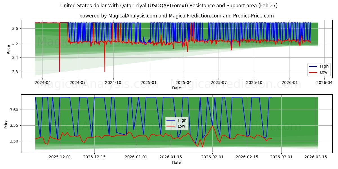This screenshot has height=169, width=338.
Task: Click the 2024-04 date tick label
Action: click(x=43, y=83)
